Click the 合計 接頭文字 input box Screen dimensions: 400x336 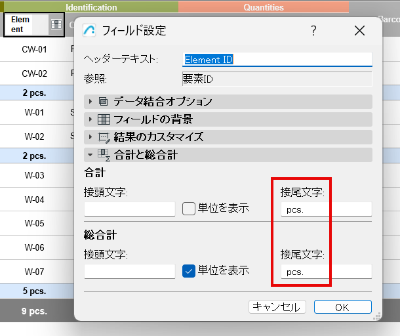click(x=130, y=209)
